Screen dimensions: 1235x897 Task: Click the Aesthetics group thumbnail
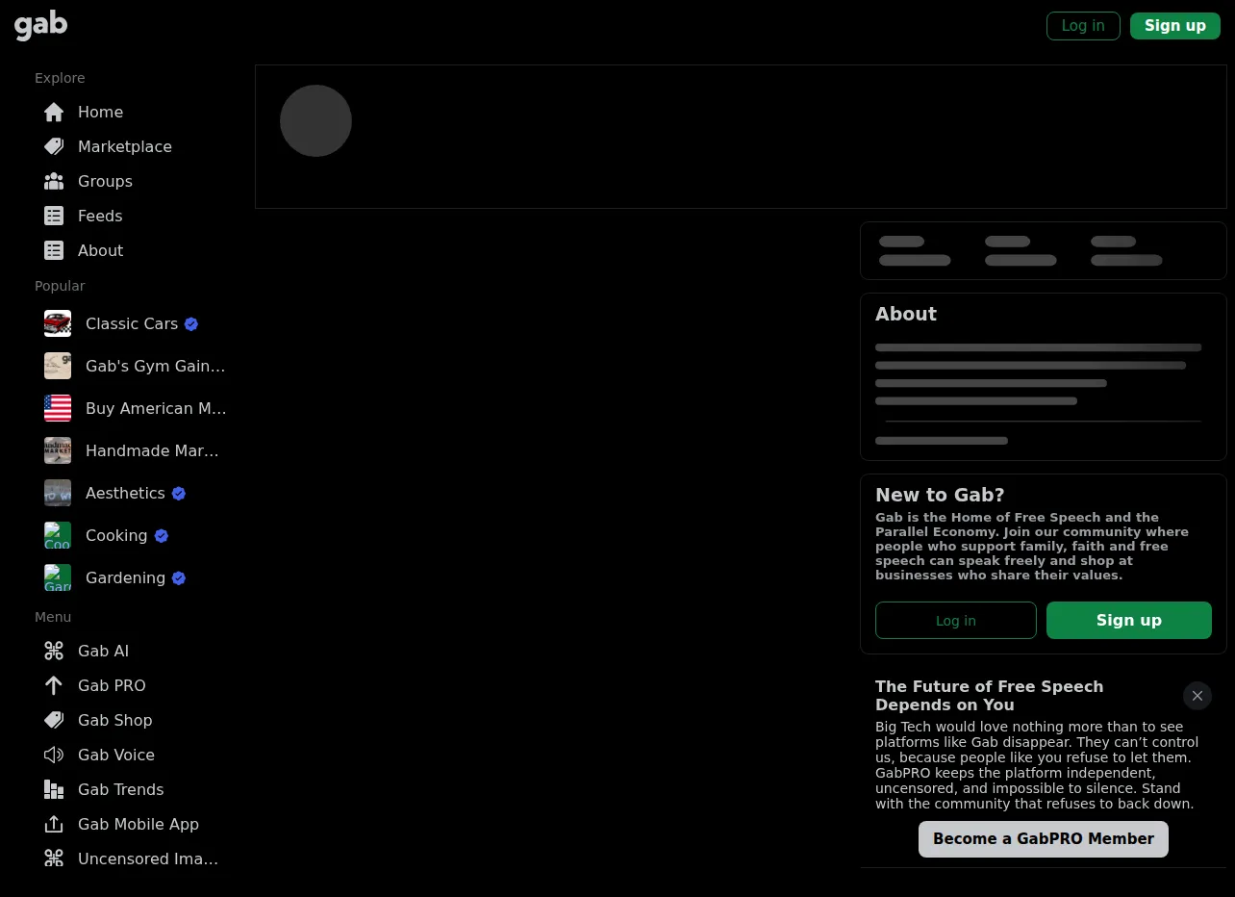pyautogui.click(x=58, y=493)
